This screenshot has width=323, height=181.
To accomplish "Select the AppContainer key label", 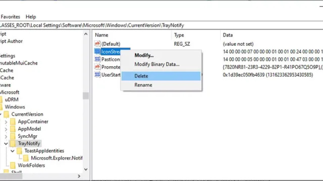I will pyautogui.click(x=33, y=122).
